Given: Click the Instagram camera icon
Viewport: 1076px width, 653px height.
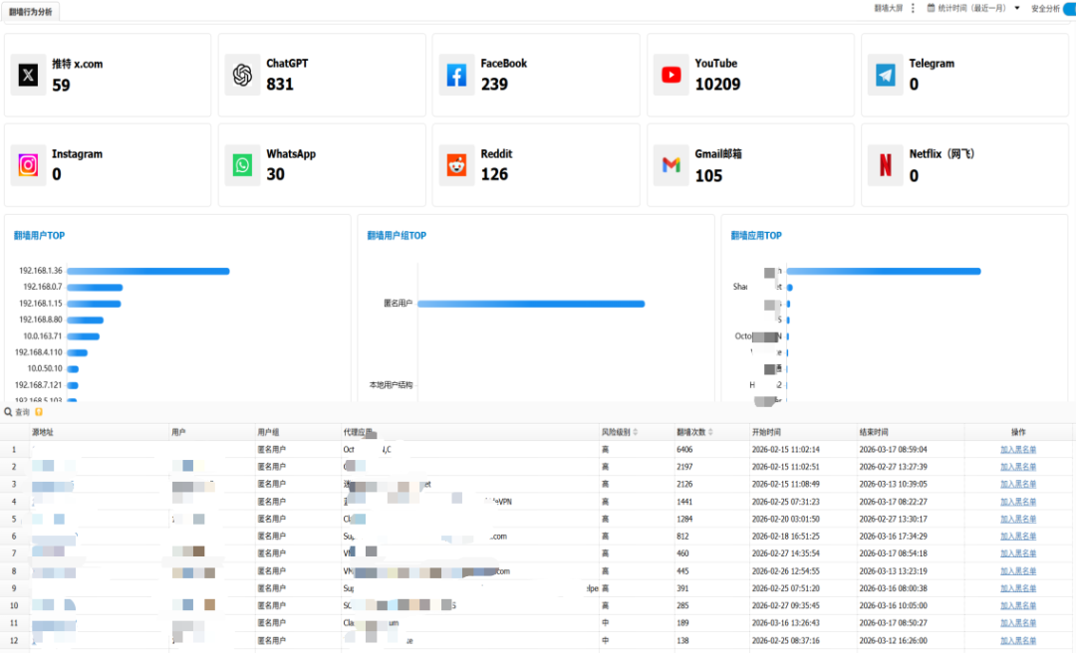Looking at the screenshot, I should (x=28, y=165).
